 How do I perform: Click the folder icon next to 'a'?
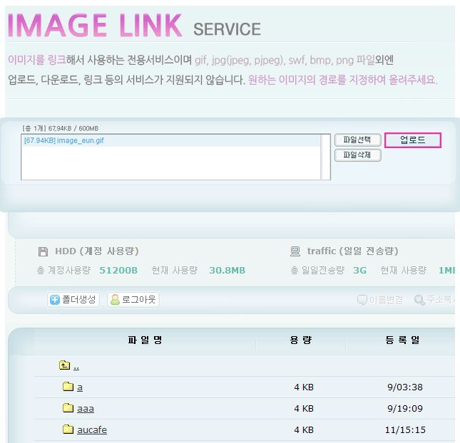coord(68,387)
